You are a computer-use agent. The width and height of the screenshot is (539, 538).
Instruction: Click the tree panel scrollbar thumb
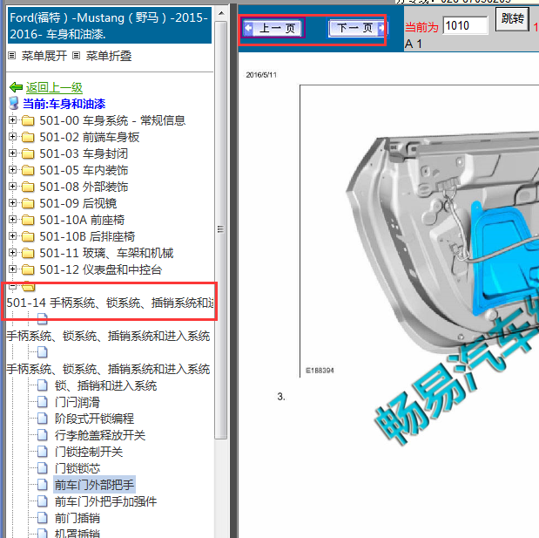coord(220,229)
